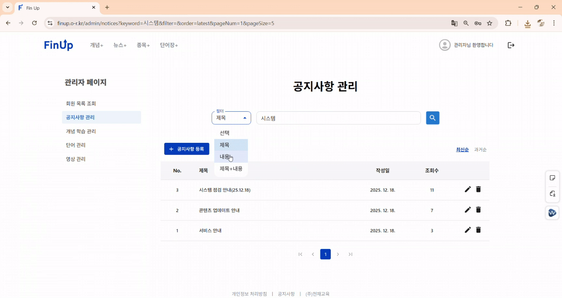Bookmark this page with the star icon
562x298 pixels.
(x=489, y=23)
